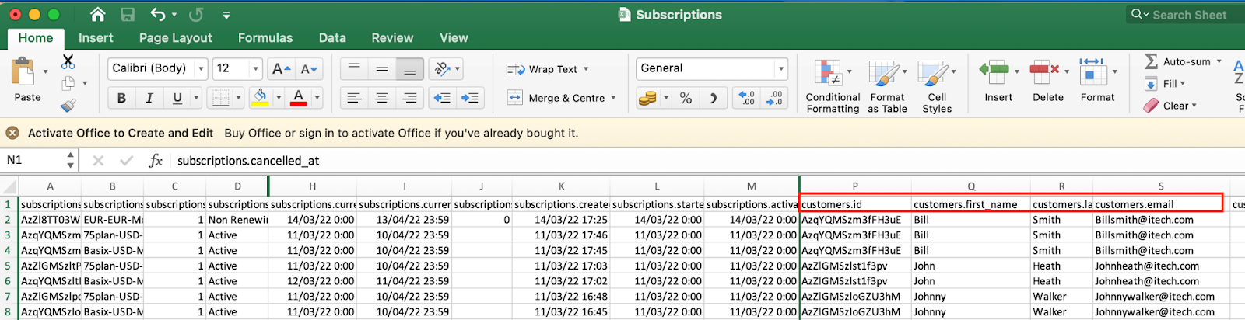Click the Save disk icon
Image resolution: width=1245 pixels, height=320 pixels.
(x=128, y=14)
